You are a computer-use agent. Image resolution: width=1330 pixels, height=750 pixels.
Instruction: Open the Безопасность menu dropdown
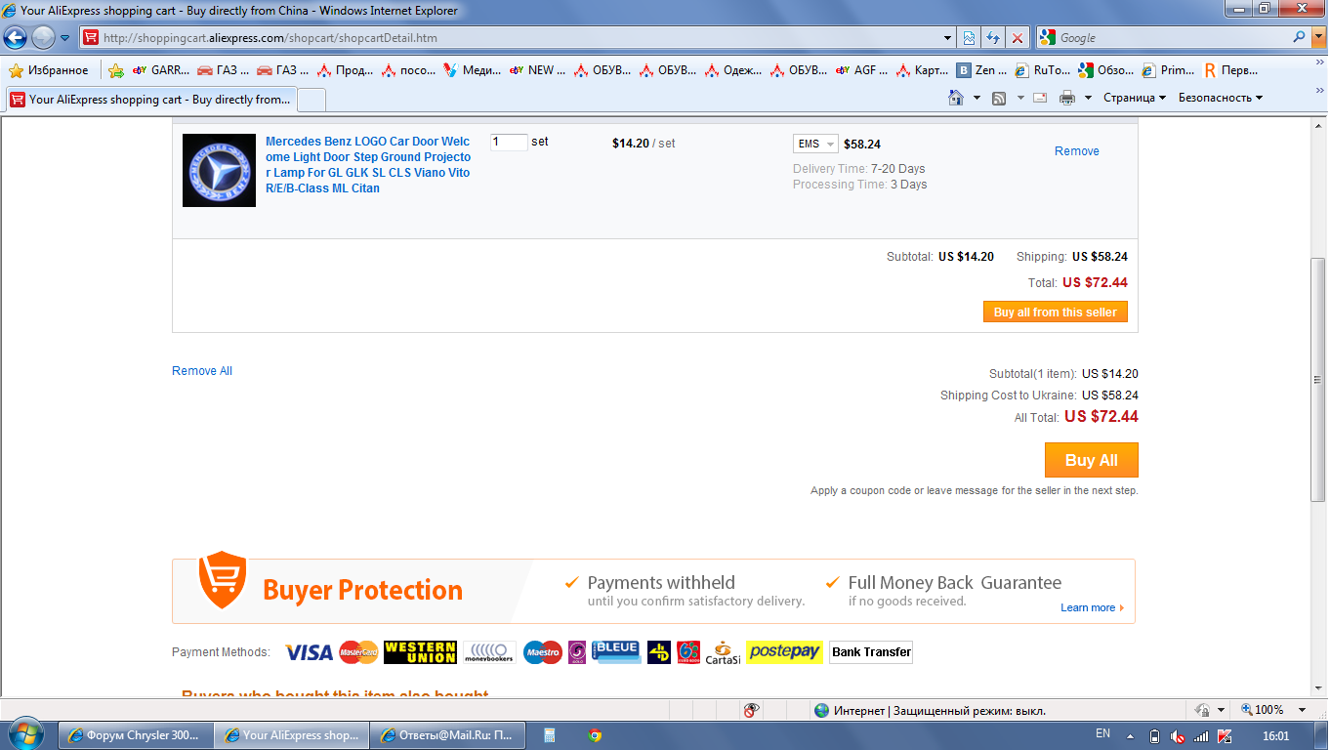(x=1220, y=98)
